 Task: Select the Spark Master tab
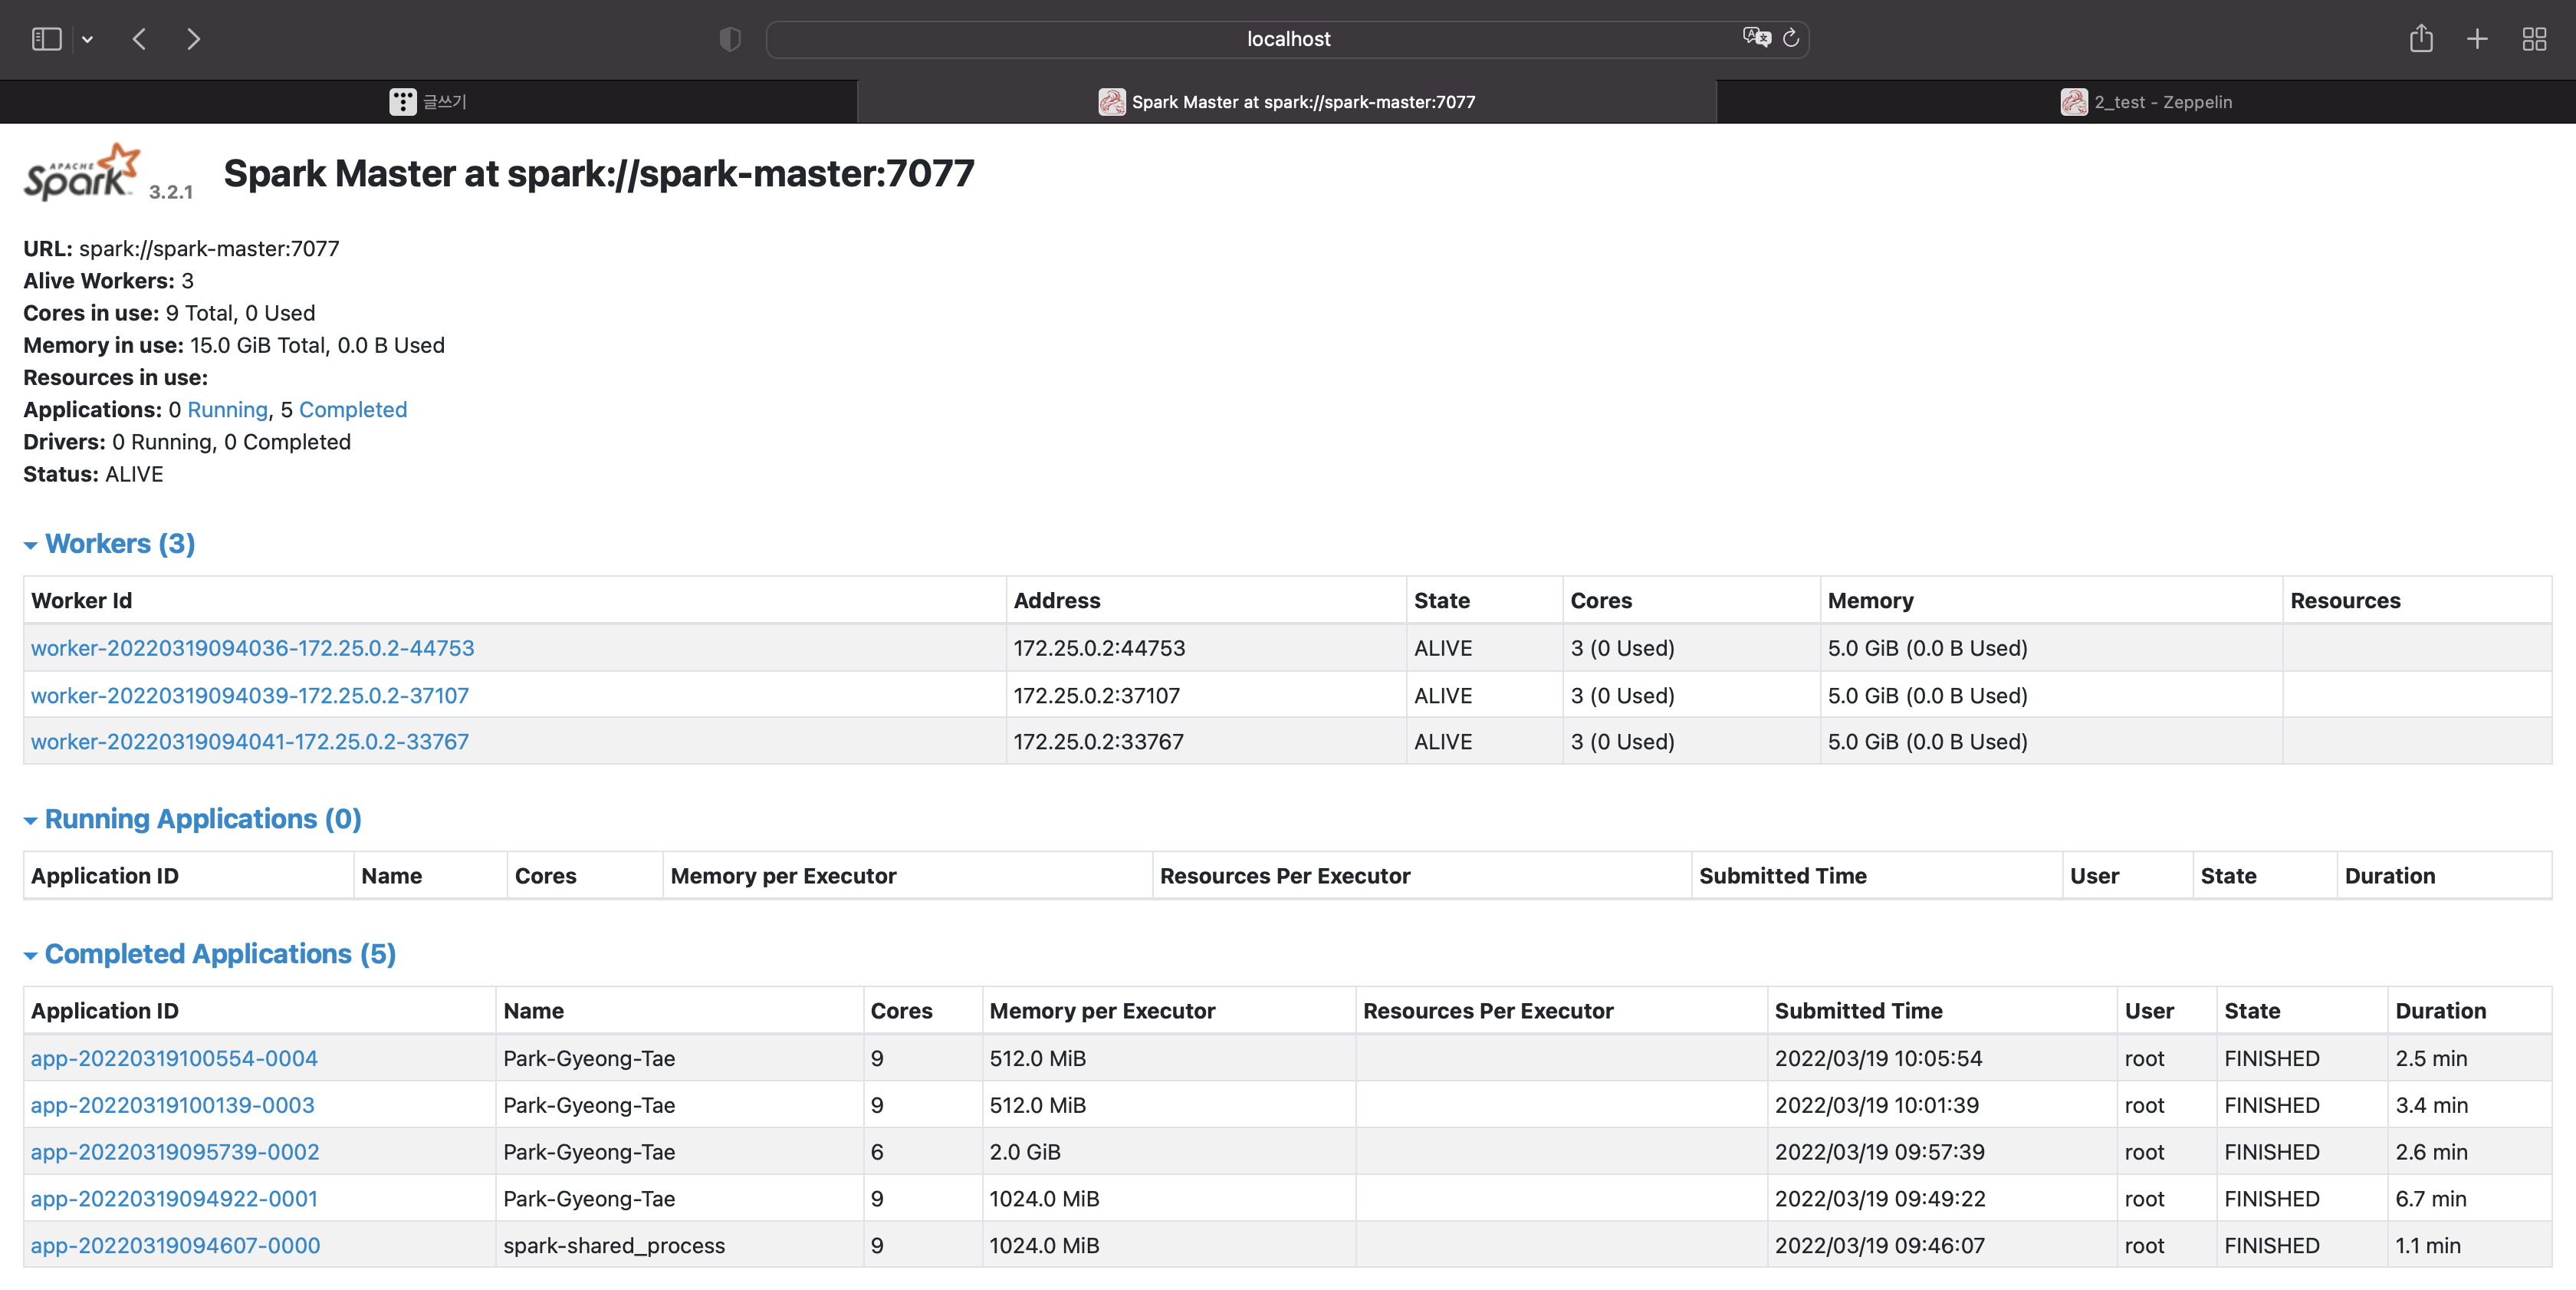[1287, 102]
